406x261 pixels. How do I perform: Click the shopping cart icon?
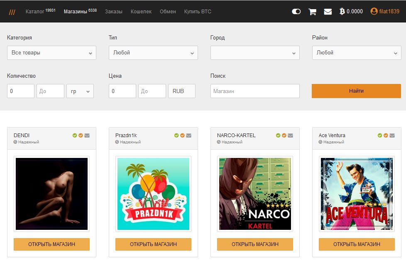(x=312, y=12)
